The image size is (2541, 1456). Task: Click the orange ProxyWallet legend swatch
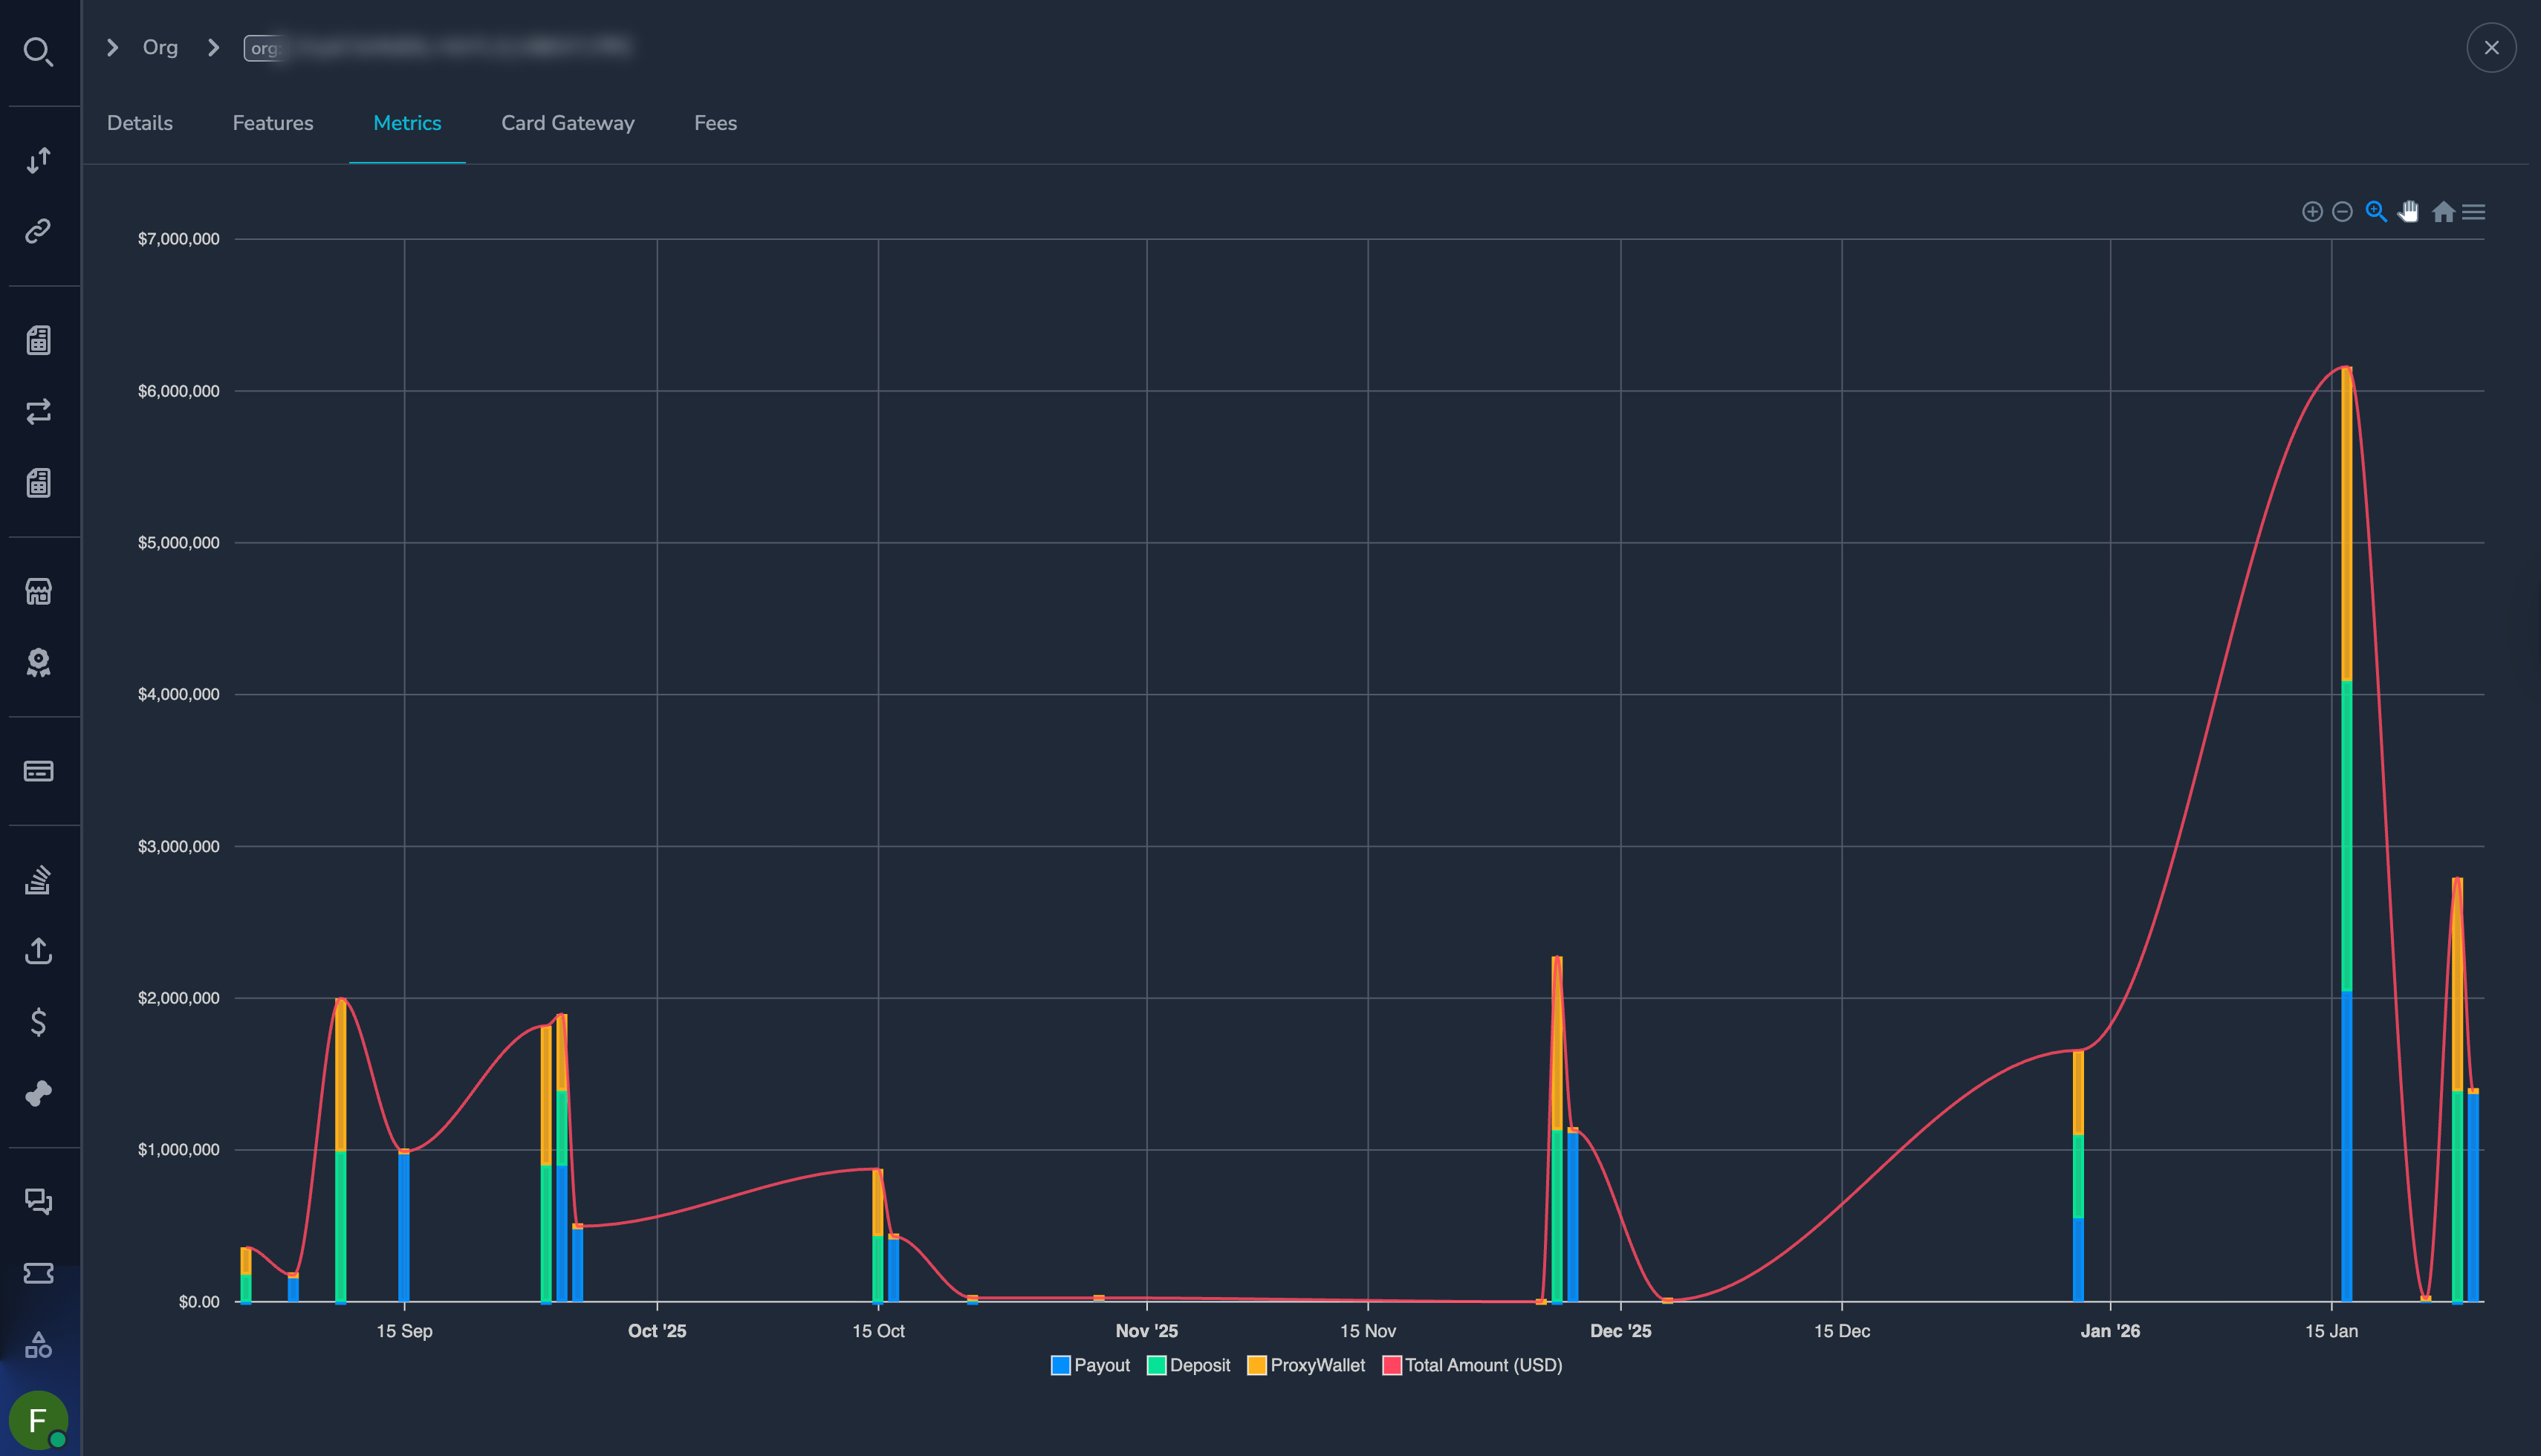pyautogui.click(x=1257, y=1365)
